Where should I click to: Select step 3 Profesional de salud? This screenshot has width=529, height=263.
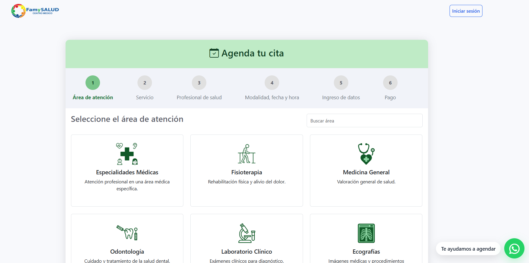pyautogui.click(x=199, y=83)
